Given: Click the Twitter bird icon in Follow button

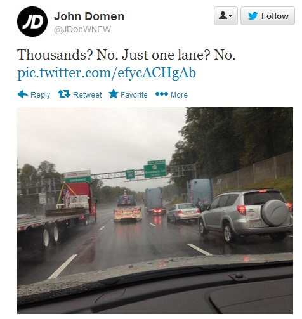Looking at the screenshot, I should 253,16.
